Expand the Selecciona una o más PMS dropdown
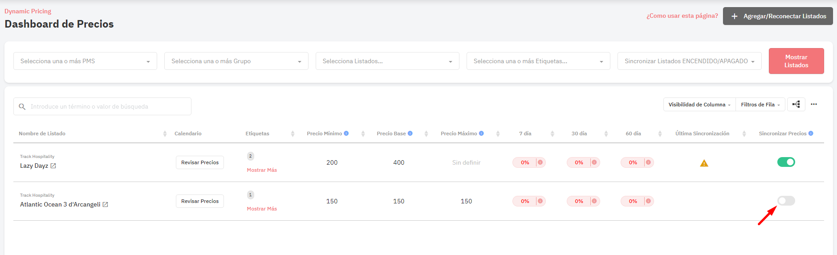 pos(85,61)
